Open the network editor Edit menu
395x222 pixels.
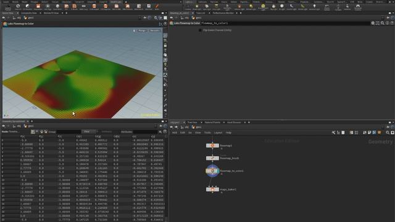click(183, 133)
